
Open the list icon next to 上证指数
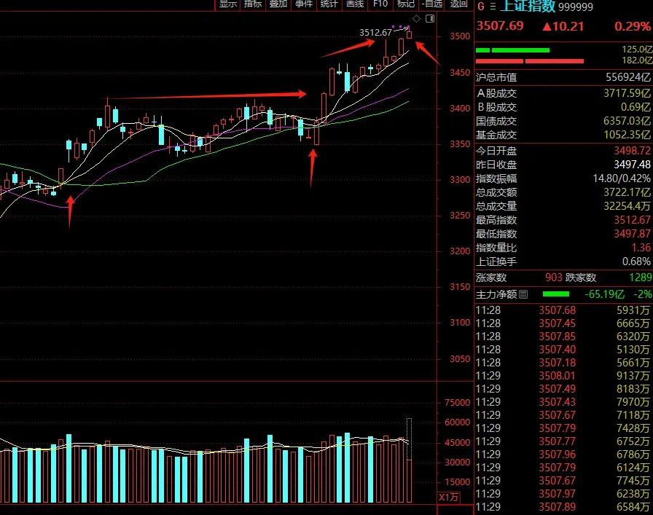pyautogui.click(x=493, y=7)
